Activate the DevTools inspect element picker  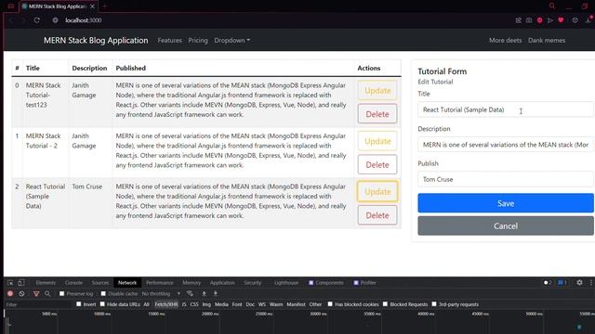click(10, 282)
